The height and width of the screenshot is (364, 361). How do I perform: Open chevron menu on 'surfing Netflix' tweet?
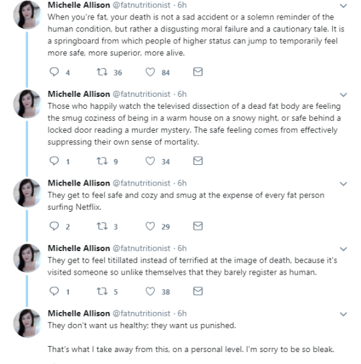tap(344, 184)
